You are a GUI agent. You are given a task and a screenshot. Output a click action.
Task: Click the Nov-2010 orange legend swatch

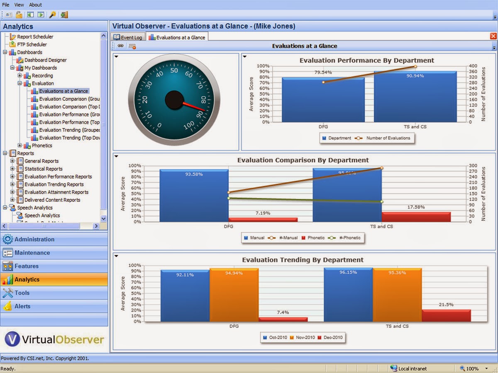coord(292,338)
